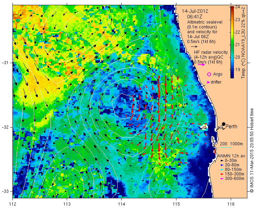The image size is (256, 208).
Task: Click the red 150-300m ANMN arrow symbol
Action: pos(222,174)
